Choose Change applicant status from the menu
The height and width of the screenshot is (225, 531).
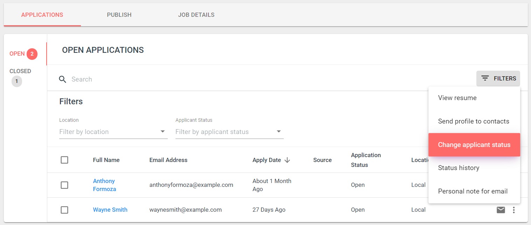point(474,145)
